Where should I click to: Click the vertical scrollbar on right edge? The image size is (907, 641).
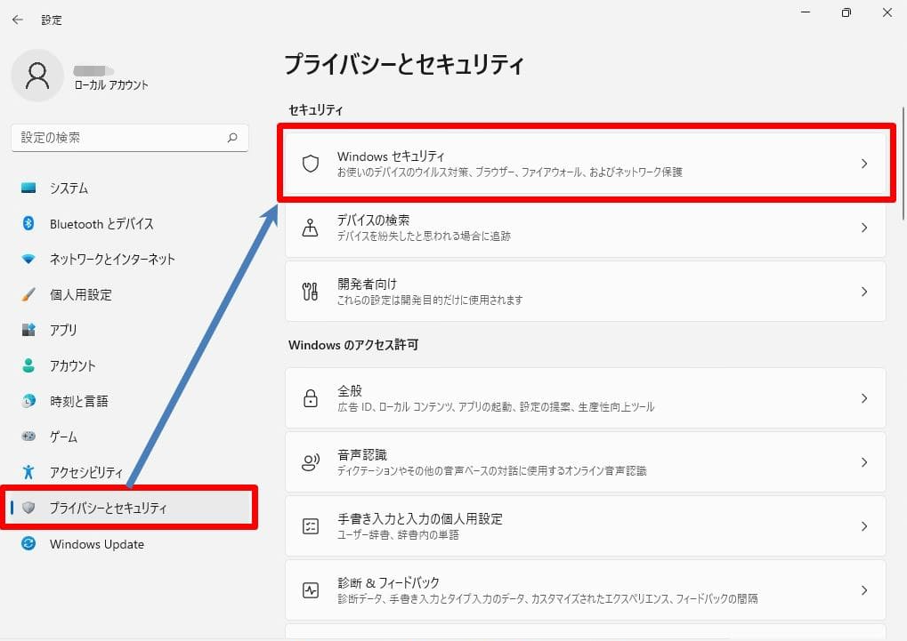click(903, 164)
